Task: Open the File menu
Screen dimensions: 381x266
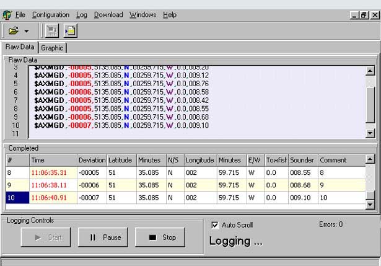Action: point(20,15)
